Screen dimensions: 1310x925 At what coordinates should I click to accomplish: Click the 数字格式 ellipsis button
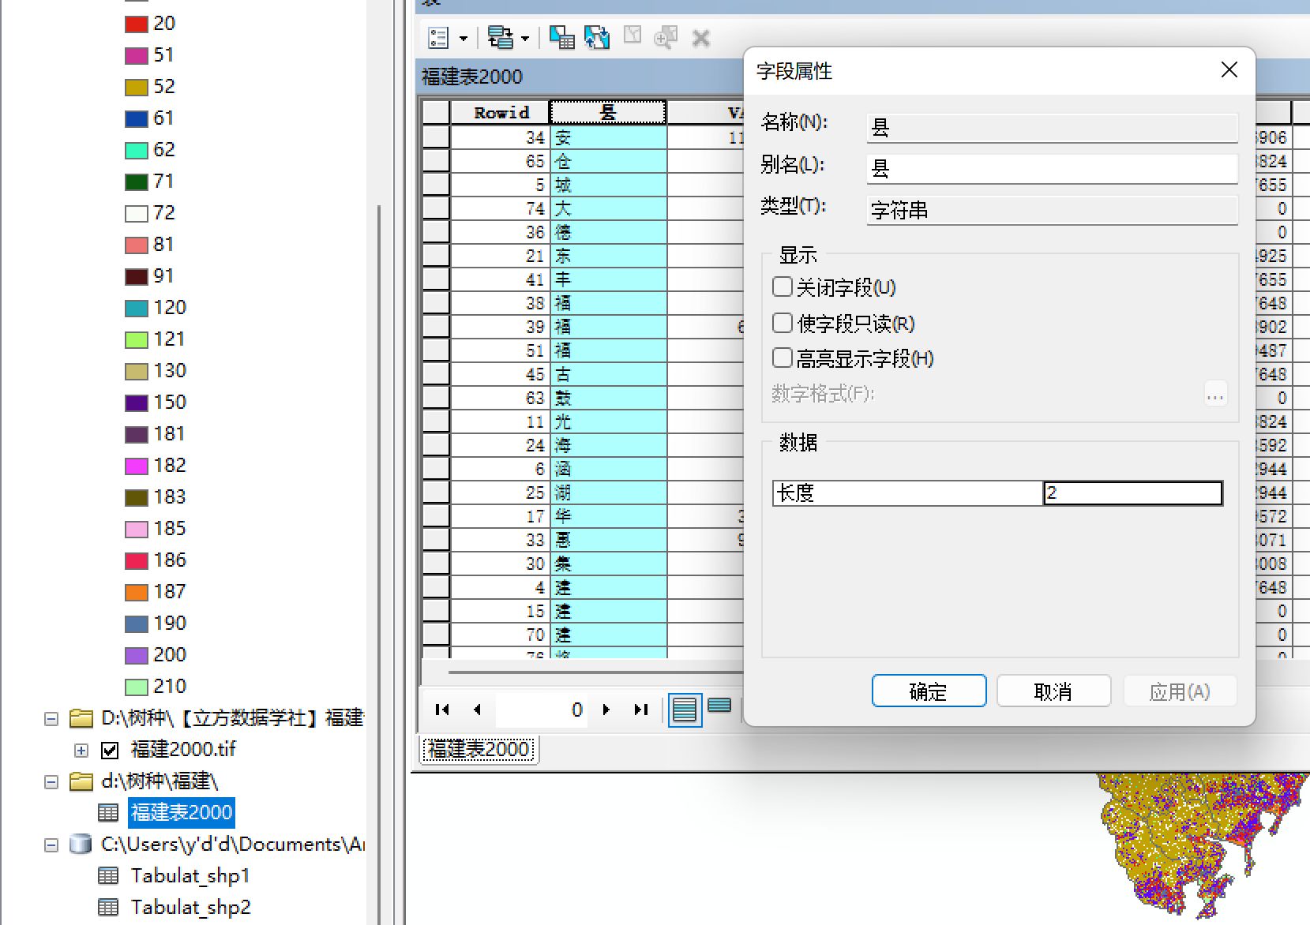[1215, 394]
